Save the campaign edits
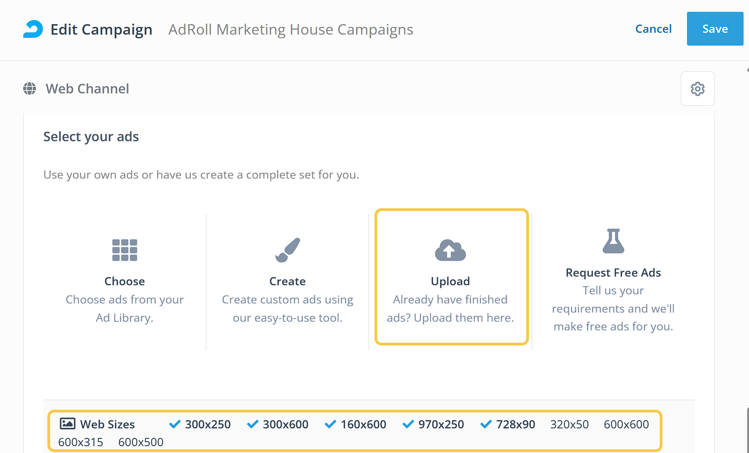The width and height of the screenshot is (749, 453). [x=715, y=29]
